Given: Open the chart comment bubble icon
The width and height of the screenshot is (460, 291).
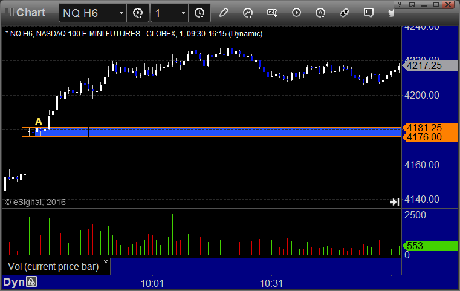Looking at the screenshot, I should 369,13.
